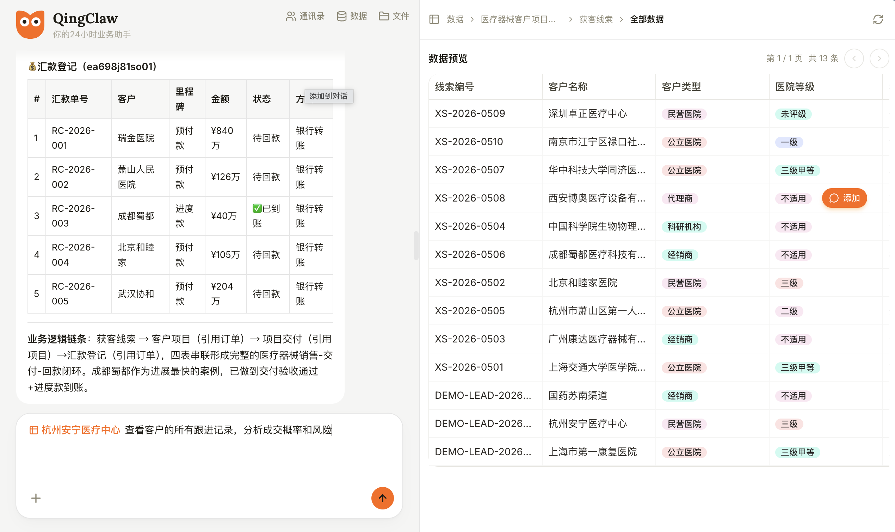The width and height of the screenshot is (895, 532).
Task: Click 二级 hospital level tag
Action: [789, 311]
